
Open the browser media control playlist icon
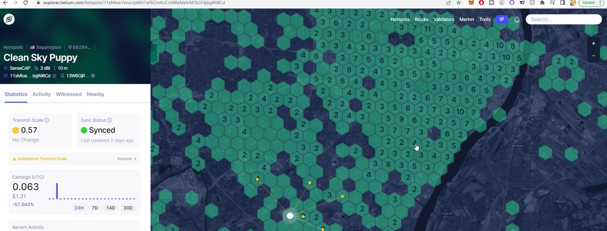[551, 3]
